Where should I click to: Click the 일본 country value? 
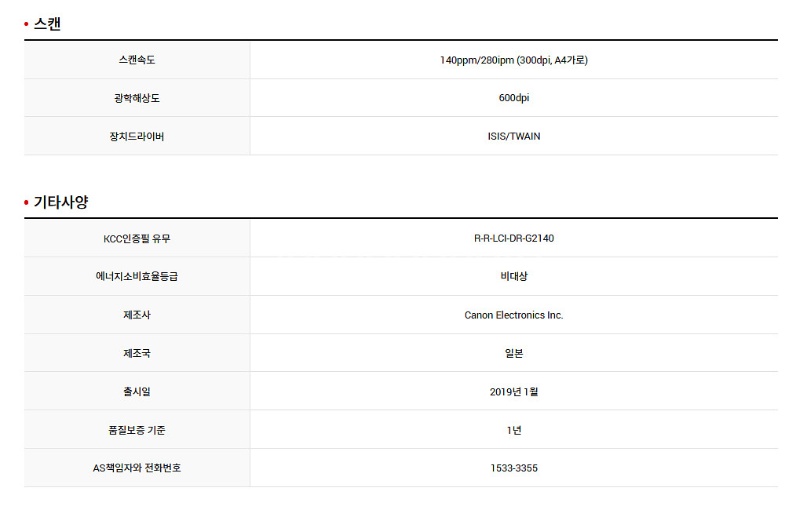coord(513,354)
